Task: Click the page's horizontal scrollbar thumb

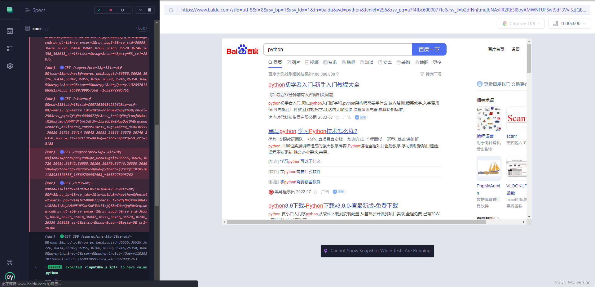Action: coord(356,222)
